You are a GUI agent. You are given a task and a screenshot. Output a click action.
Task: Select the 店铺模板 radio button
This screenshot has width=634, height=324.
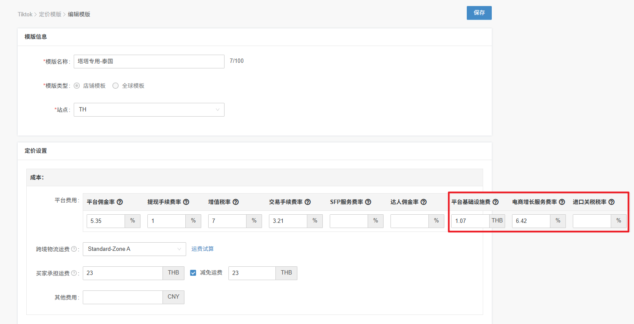pyautogui.click(x=77, y=86)
